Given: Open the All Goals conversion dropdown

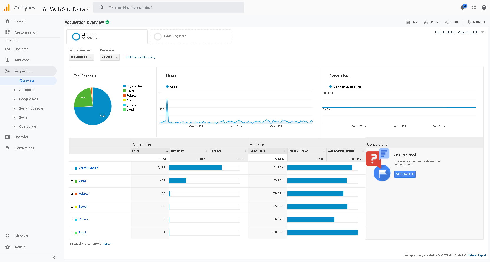Looking at the screenshot, I should [110, 57].
